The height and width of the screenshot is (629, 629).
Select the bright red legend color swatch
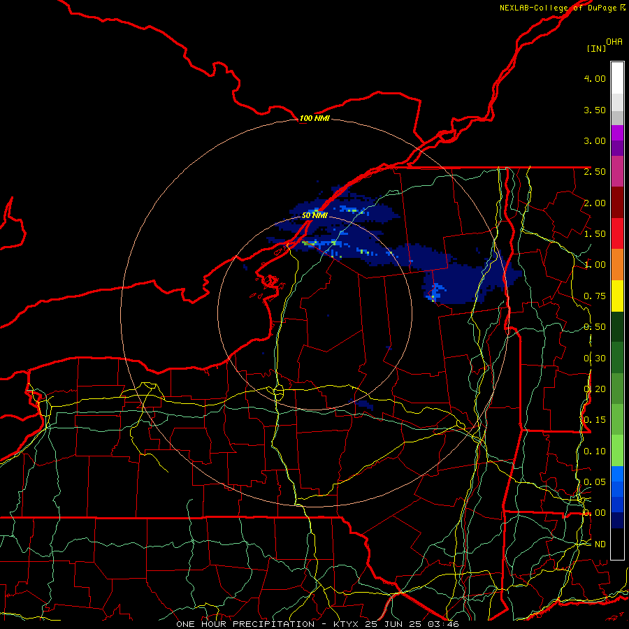point(617,233)
